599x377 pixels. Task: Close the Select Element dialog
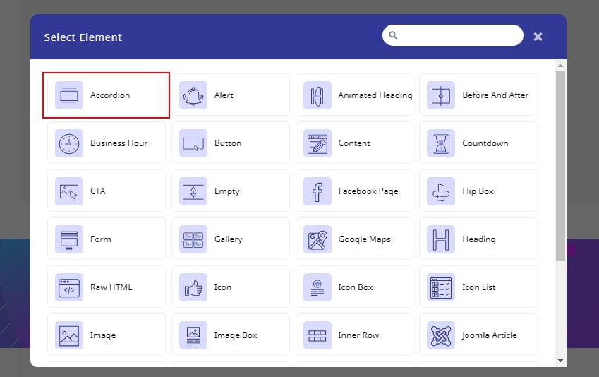[538, 37]
